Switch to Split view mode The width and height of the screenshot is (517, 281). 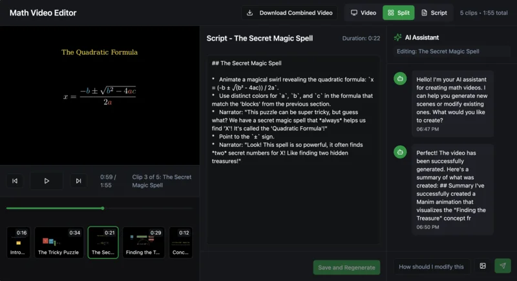398,13
